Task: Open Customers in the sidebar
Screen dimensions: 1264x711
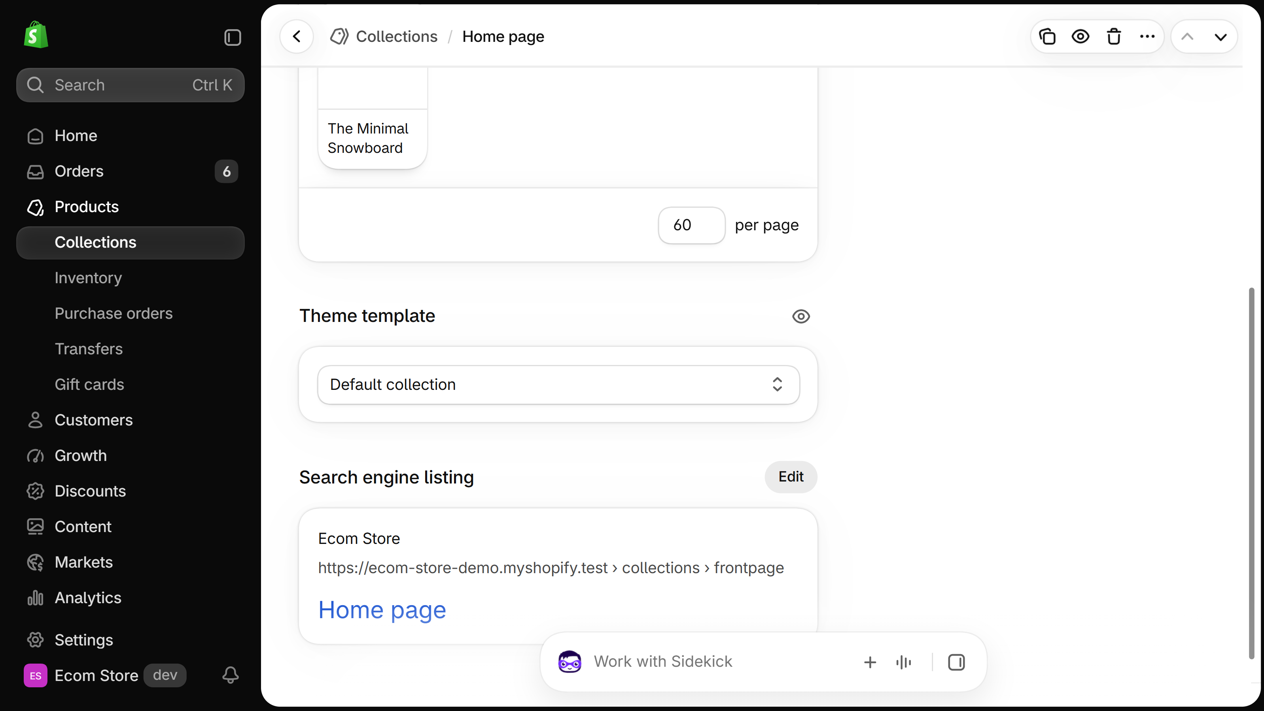Action: click(x=131, y=420)
